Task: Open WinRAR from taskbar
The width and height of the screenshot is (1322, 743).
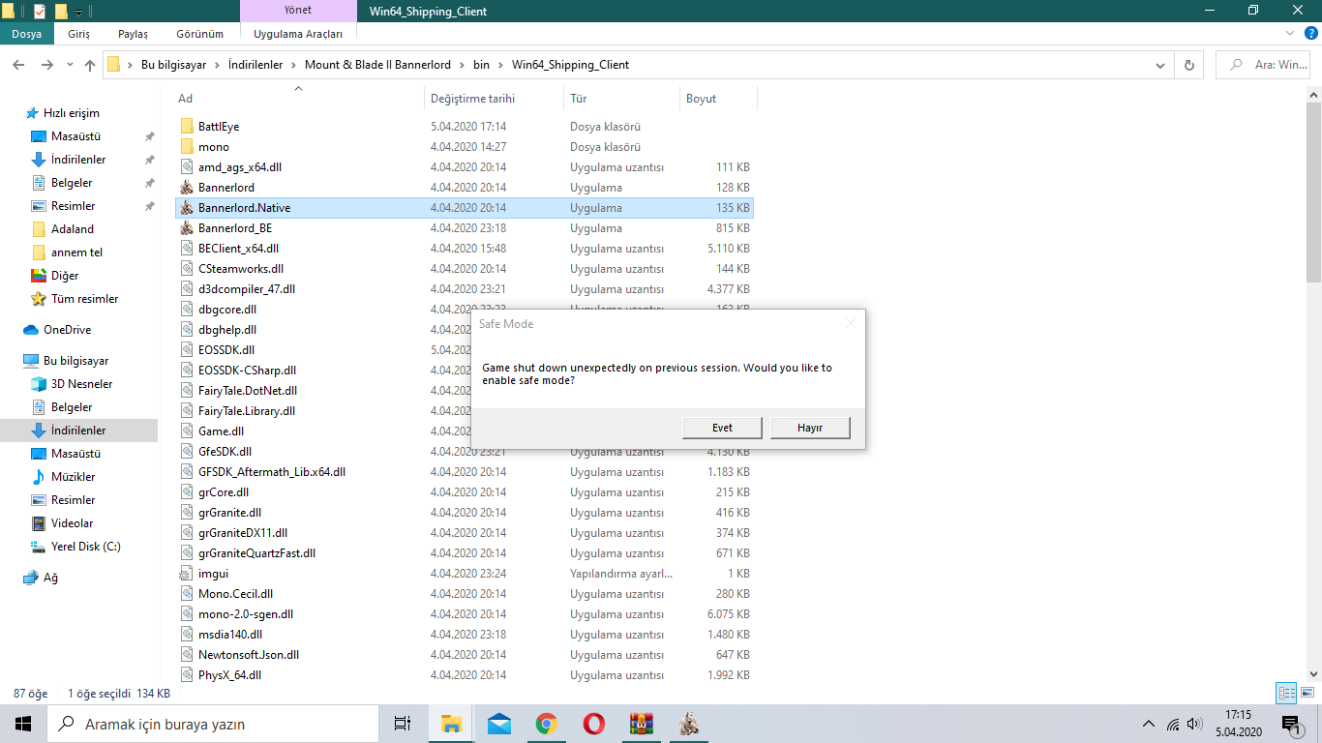Action: 641,724
